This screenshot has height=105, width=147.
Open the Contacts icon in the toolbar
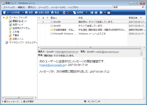(x=92, y=13)
